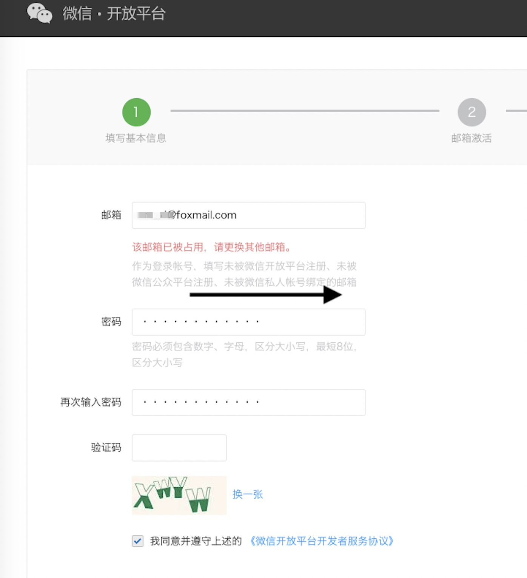Image resolution: width=527 pixels, height=578 pixels.
Task: Click the hint text 作为登录帐号
Action: tap(244, 274)
